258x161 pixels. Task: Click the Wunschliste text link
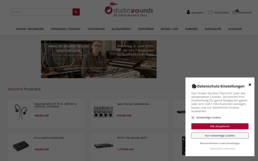tap(221, 12)
